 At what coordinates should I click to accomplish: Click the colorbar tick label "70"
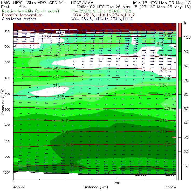click(186, 80)
